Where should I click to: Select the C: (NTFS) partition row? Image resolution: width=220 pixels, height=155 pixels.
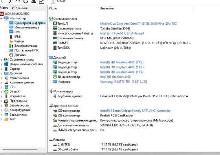pos(95,145)
